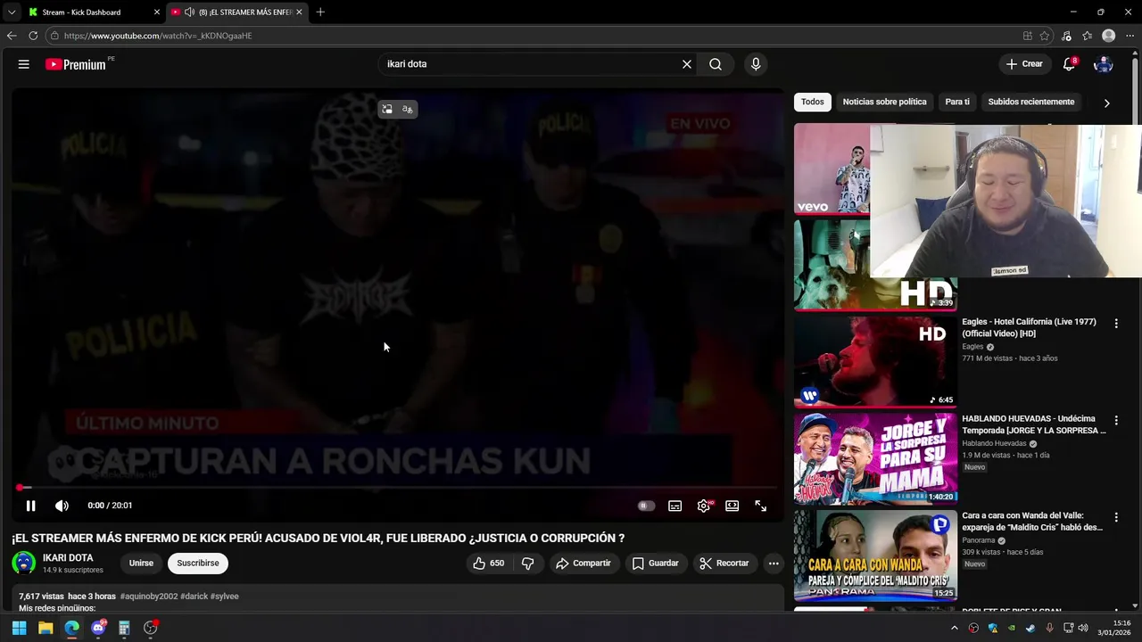Join the channel with Unirse
Image resolution: width=1142 pixels, height=642 pixels.
pos(141,564)
